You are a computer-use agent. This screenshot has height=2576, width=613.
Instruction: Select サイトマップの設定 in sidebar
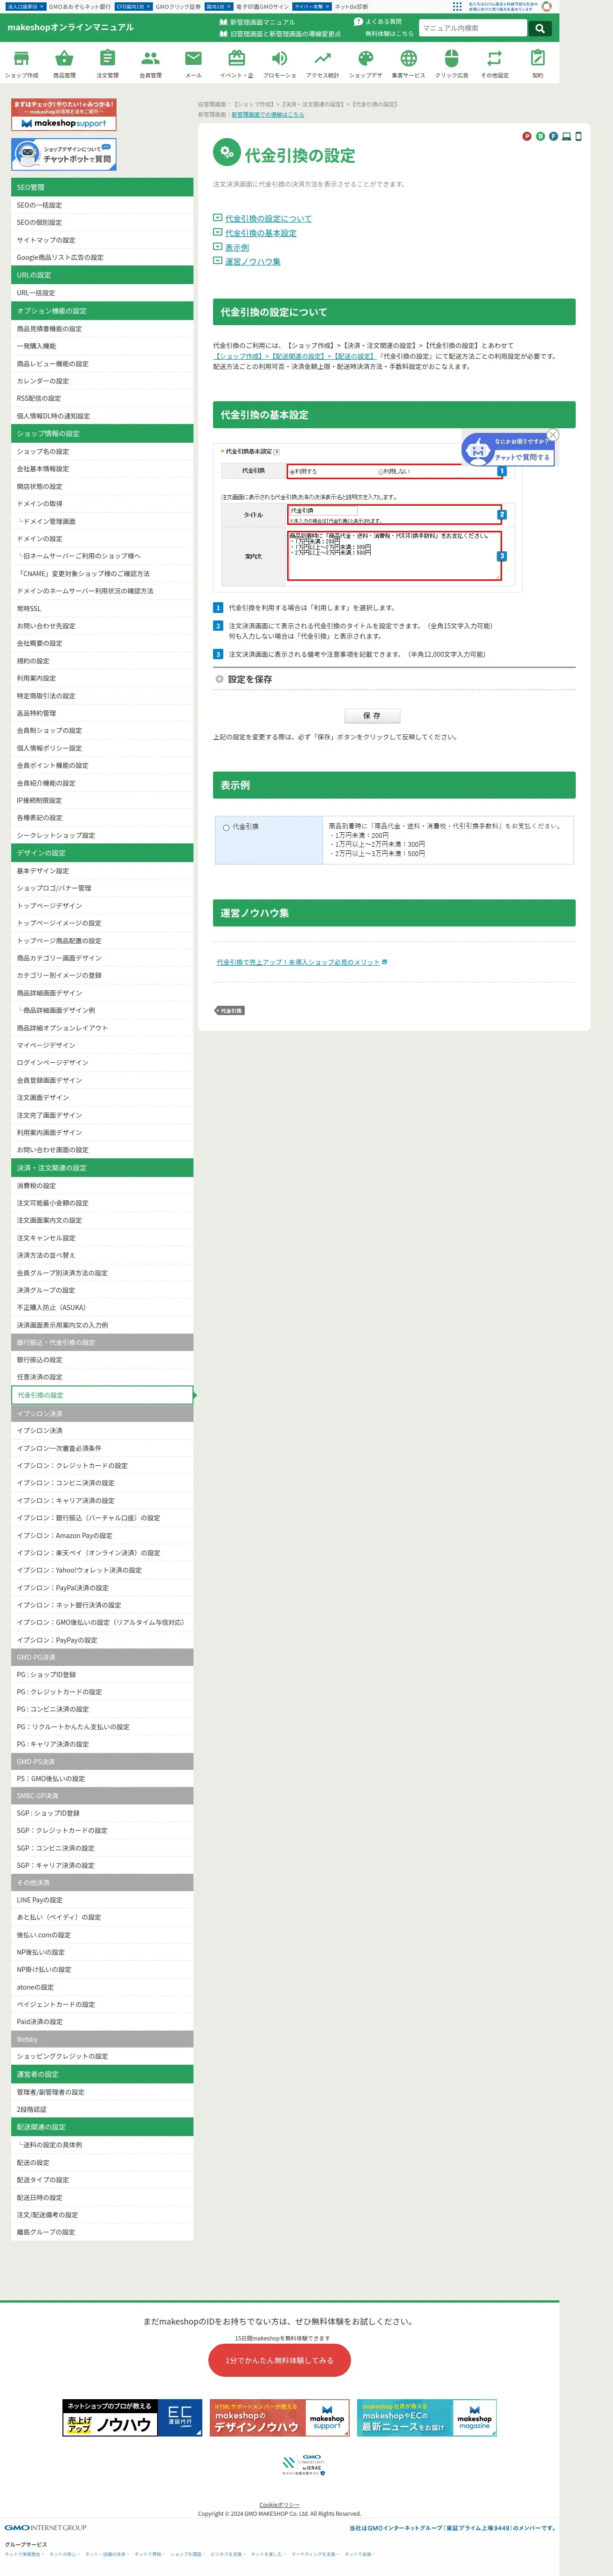[x=102, y=240]
